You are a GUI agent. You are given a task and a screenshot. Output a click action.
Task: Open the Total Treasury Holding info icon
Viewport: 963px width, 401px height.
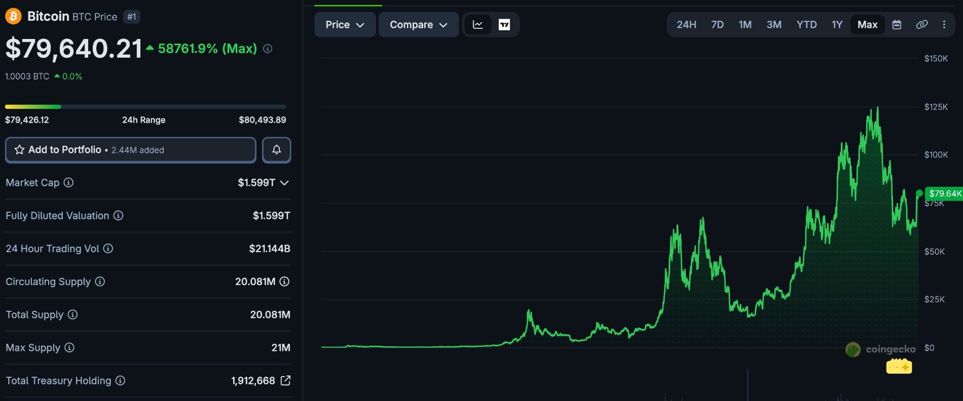tap(120, 380)
